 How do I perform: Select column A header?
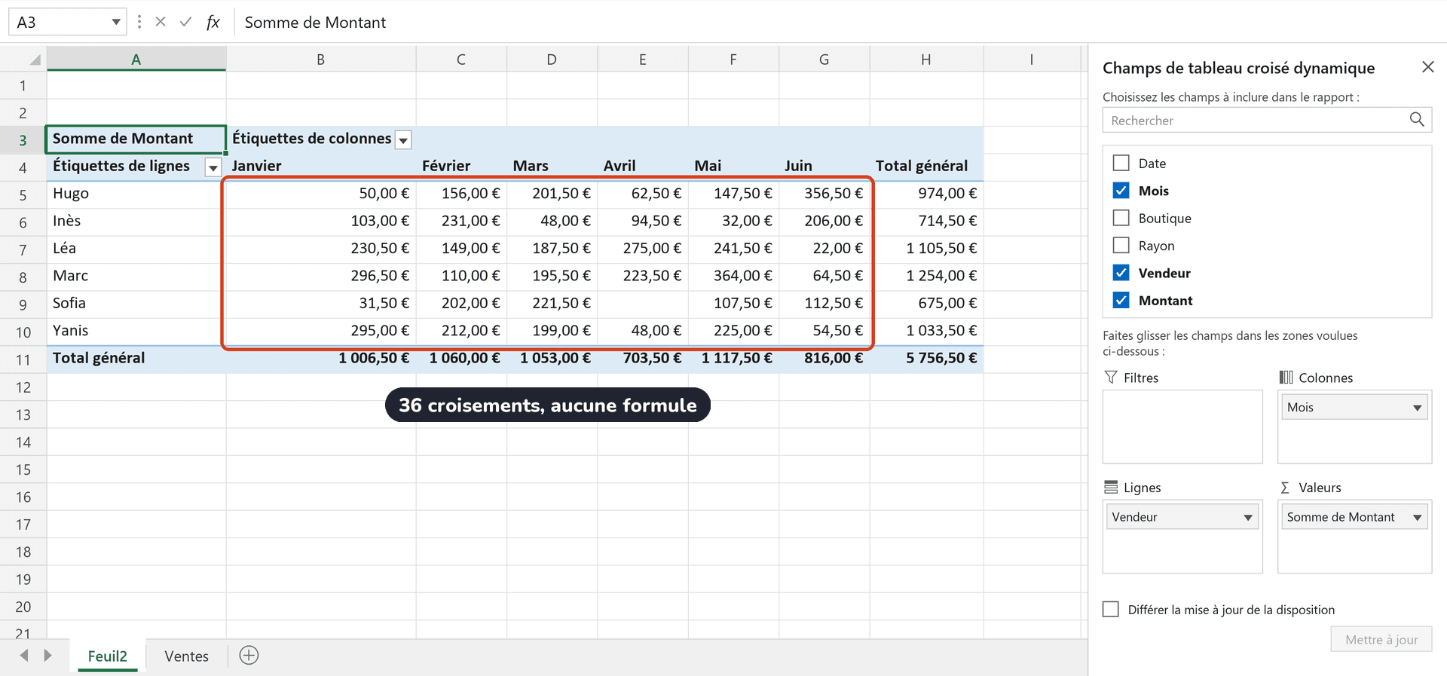(x=136, y=59)
